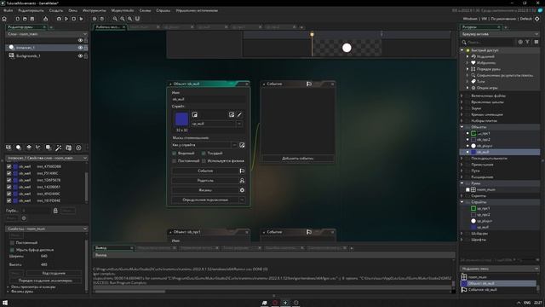The image size is (545, 307).
Task: Open the collision mask dropdown
Action: point(234,145)
